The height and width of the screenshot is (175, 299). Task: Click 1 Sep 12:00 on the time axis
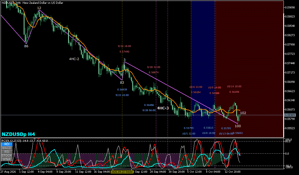pyautogui.click(x=27, y=172)
